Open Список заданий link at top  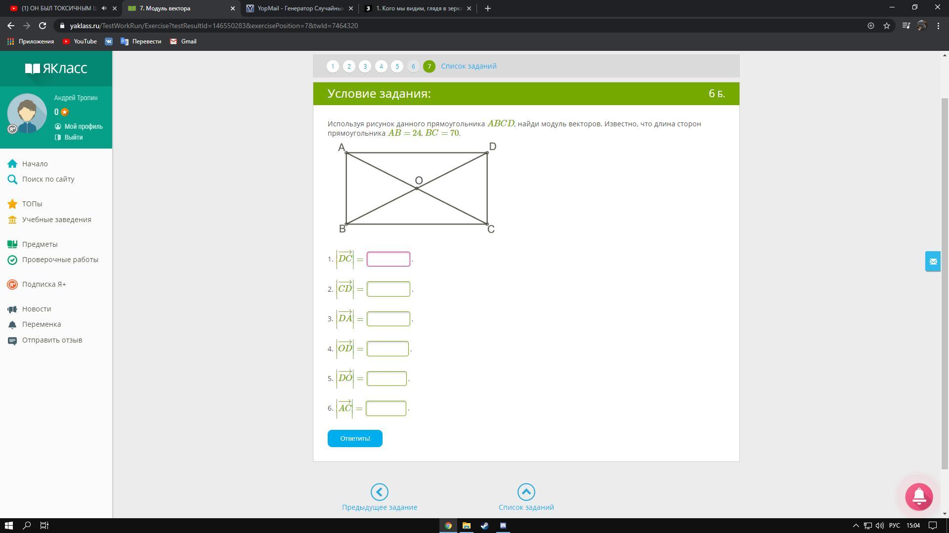pos(469,66)
